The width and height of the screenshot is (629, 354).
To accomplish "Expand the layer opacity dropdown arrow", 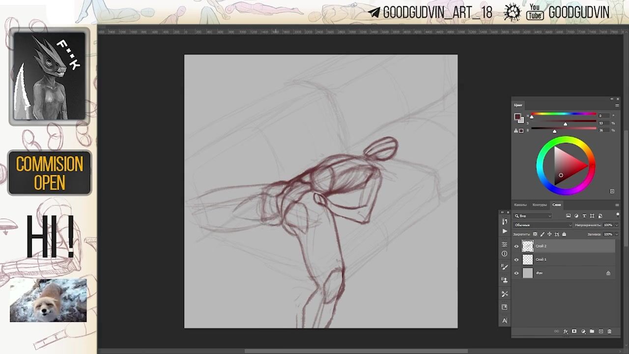I will tap(616, 225).
